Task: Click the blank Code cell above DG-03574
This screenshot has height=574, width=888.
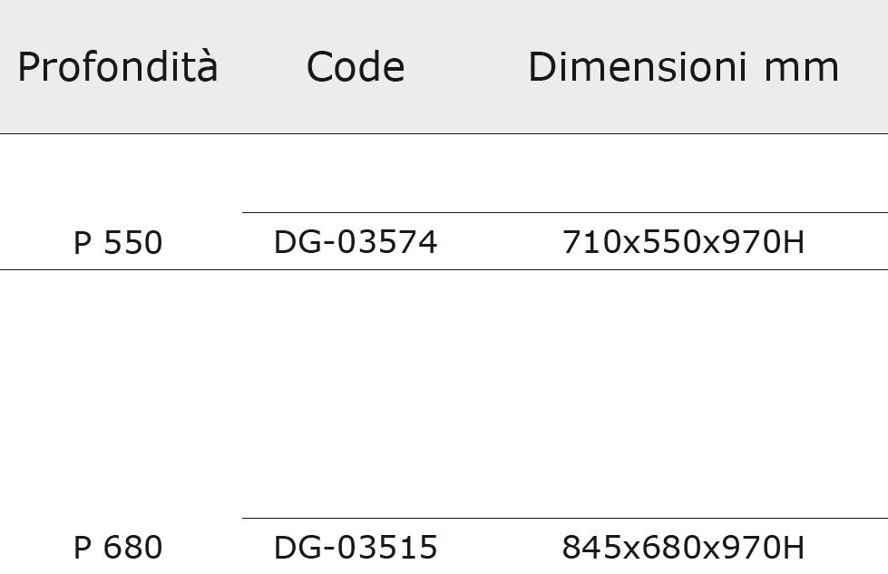Action: click(x=356, y=173)
